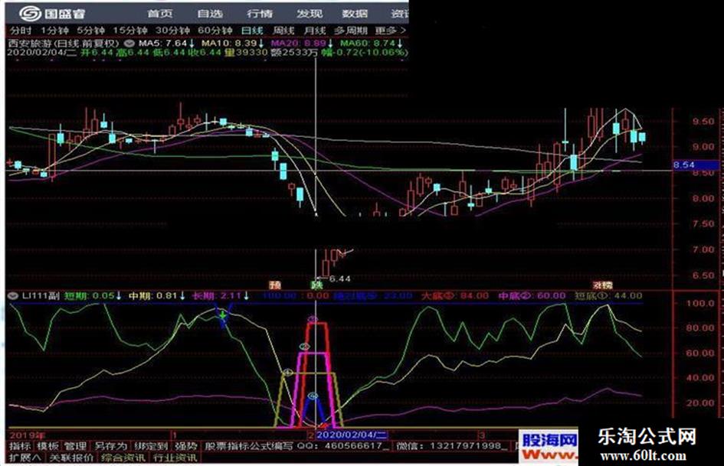Select the 日线 daily period

[252, 31]
